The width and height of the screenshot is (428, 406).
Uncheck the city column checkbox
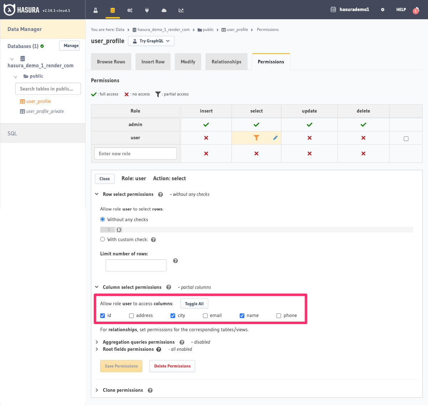tap(173, 316)
